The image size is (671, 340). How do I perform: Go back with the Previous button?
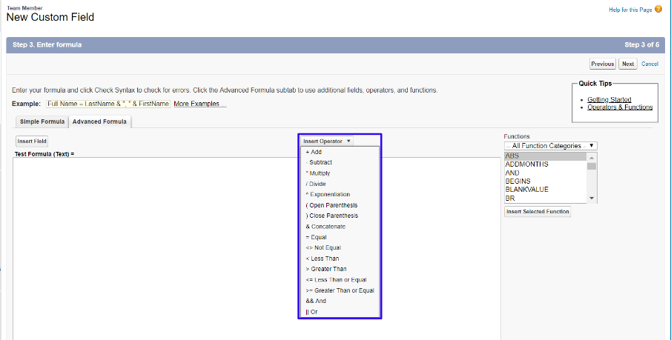[602, 64]
